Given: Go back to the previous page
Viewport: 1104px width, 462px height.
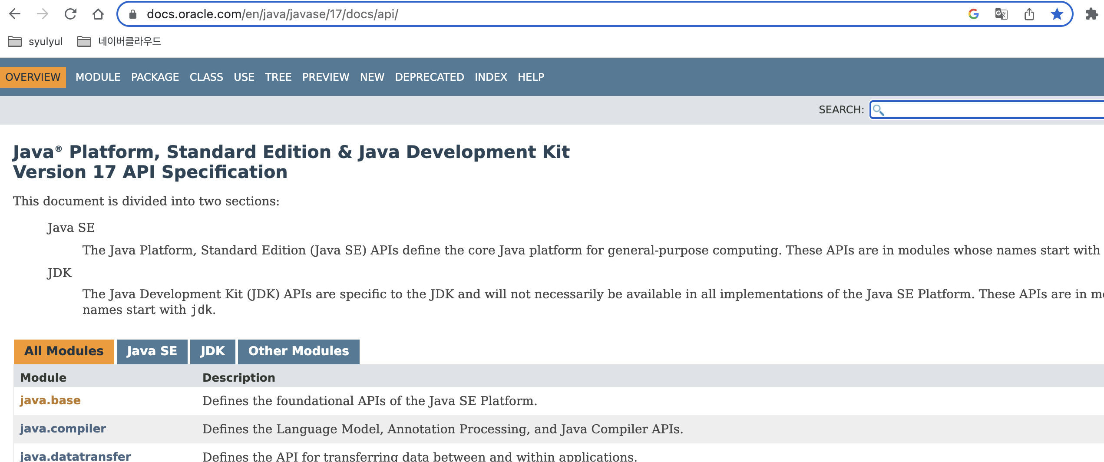Looking at the screenshot, I should click(x=15, y=14).
